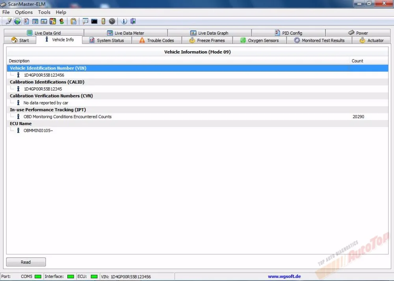Switch to the Live Data Grid tab
This screenshot has height=281, width=394.
[x=44, y=33]
